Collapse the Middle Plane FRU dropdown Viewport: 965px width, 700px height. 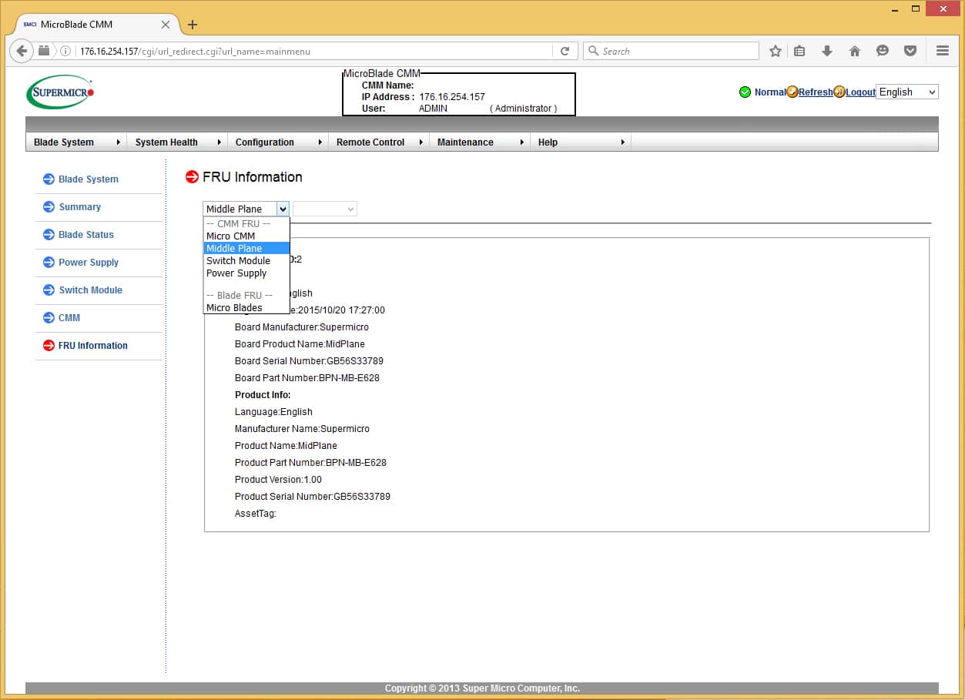pos(246,209)
